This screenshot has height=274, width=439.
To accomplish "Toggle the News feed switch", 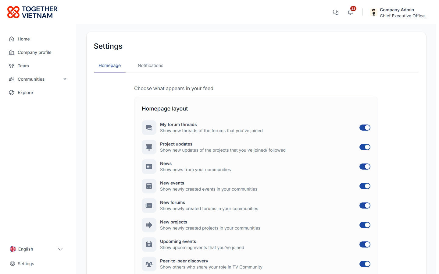I will point(365,167).
